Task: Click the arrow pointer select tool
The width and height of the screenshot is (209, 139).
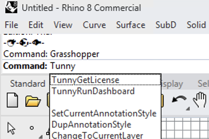Action: pyautogui.click(x=11, y=128)
